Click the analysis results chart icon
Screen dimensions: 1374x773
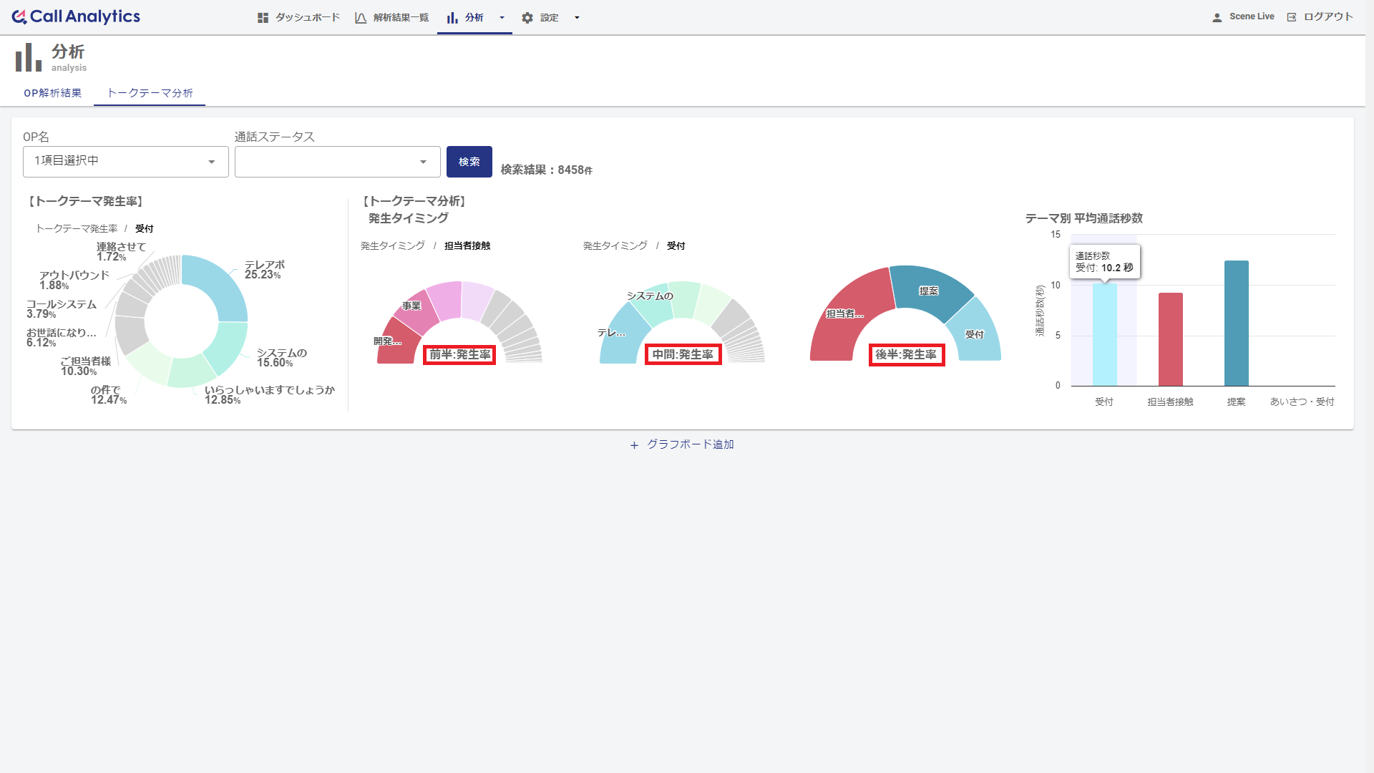(x=361, y=18)
